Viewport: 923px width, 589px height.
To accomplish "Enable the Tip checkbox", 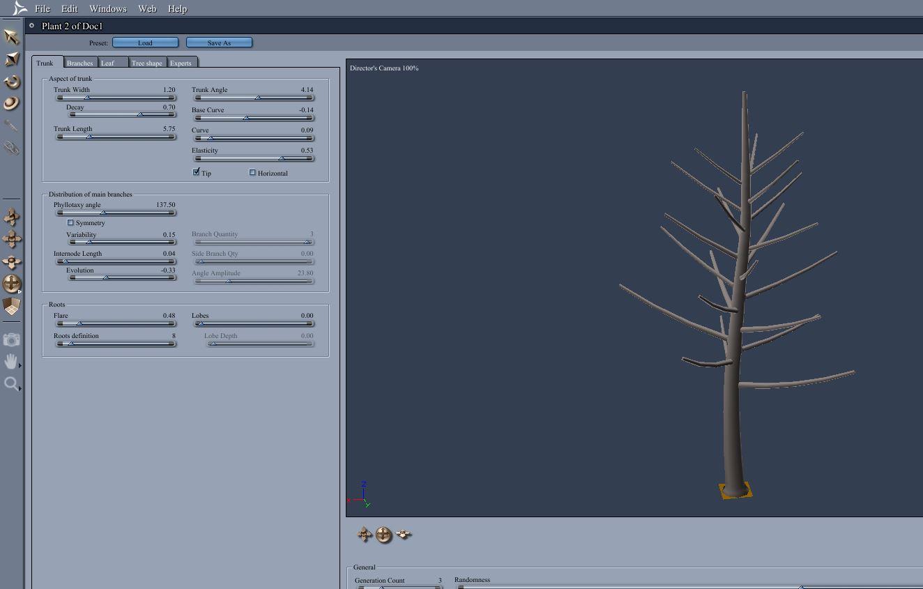I will (x=197, y=172).
